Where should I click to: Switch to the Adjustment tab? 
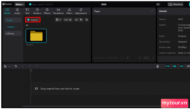point(81,11)
